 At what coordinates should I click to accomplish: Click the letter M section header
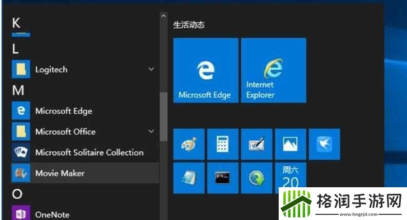(18, 90)
